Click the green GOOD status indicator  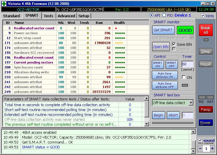185,30
